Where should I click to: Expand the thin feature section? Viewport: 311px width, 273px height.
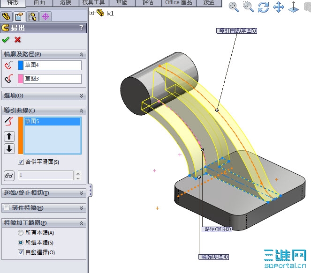pos(81,208)
